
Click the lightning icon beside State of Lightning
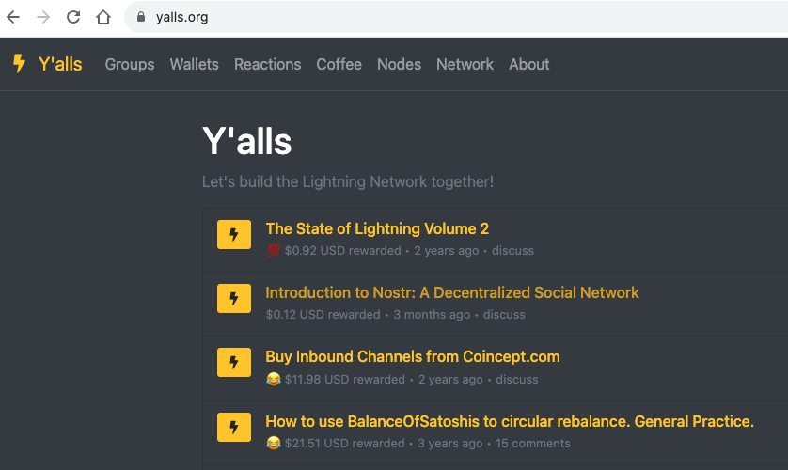234,234
